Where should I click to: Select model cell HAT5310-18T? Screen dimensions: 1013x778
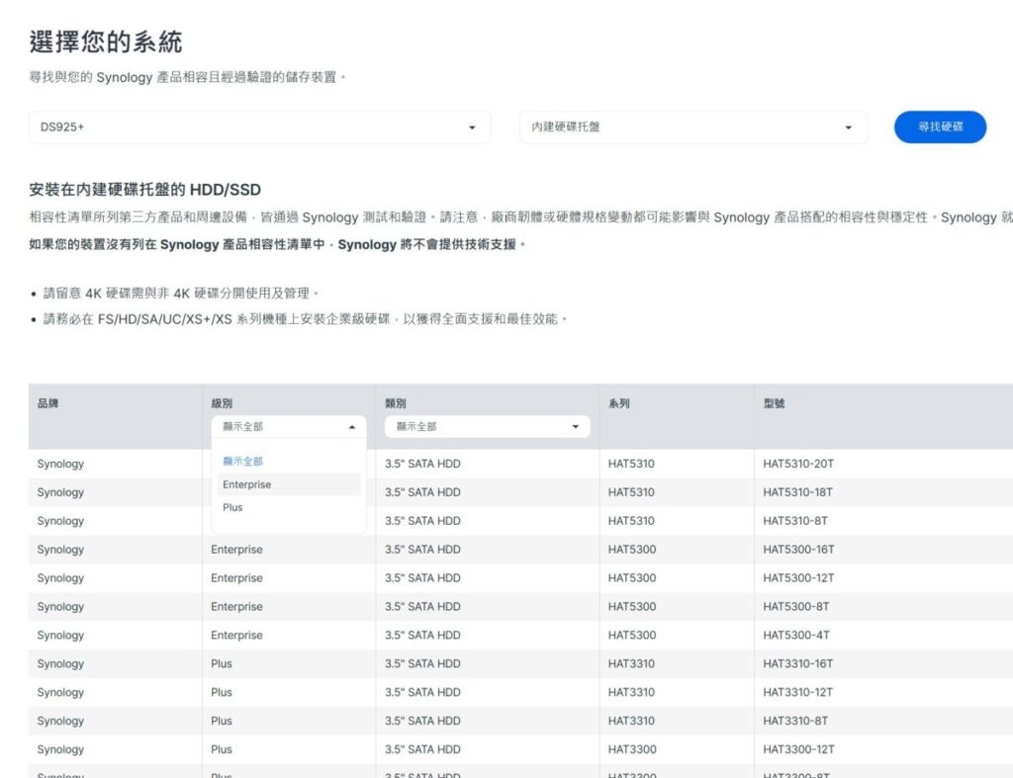[x=798, y=492]
